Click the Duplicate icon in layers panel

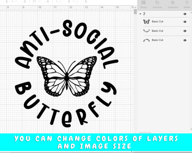tap(173, 2)
